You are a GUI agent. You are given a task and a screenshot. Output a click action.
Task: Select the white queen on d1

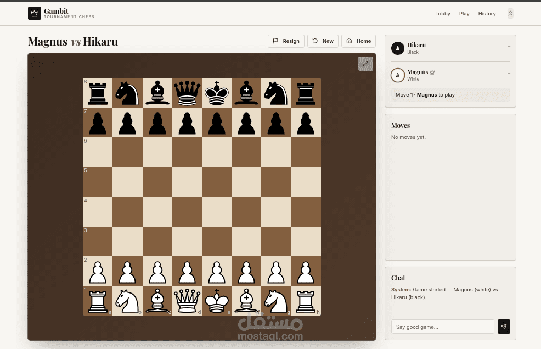187,300
